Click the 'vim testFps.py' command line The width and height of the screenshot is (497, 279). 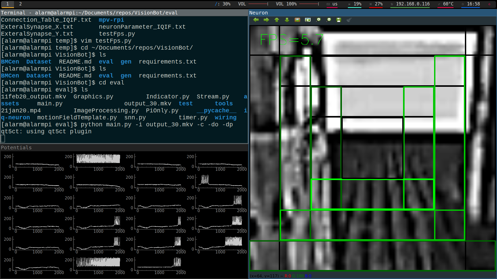tap(66, 41)
